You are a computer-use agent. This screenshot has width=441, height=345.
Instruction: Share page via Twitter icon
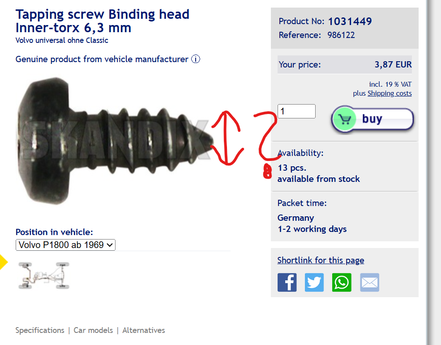coord(314,282)
